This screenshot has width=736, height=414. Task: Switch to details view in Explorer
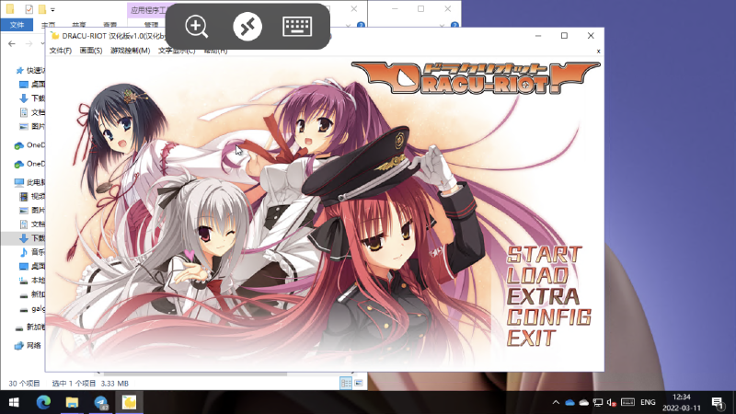(346, 383)
